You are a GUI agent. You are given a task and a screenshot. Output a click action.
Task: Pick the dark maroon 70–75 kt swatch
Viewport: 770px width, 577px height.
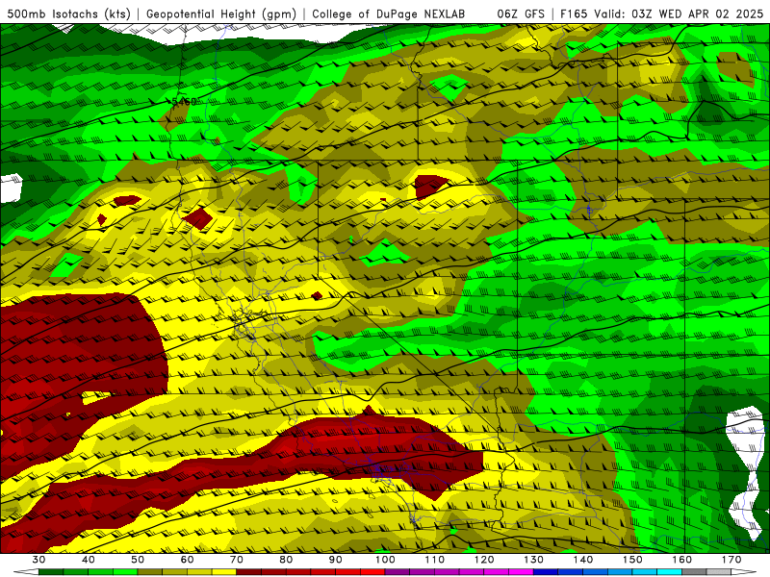click(249, 572)
